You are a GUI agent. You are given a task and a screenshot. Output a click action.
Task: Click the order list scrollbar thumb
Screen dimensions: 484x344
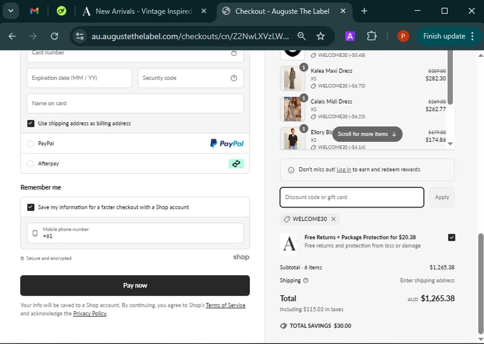pyautogui.click(x=450, y=77)
